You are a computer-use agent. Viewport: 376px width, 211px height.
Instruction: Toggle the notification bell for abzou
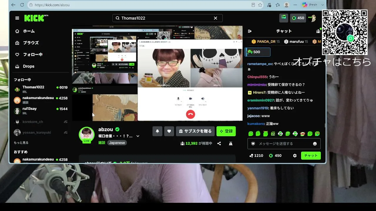[157, 131]
